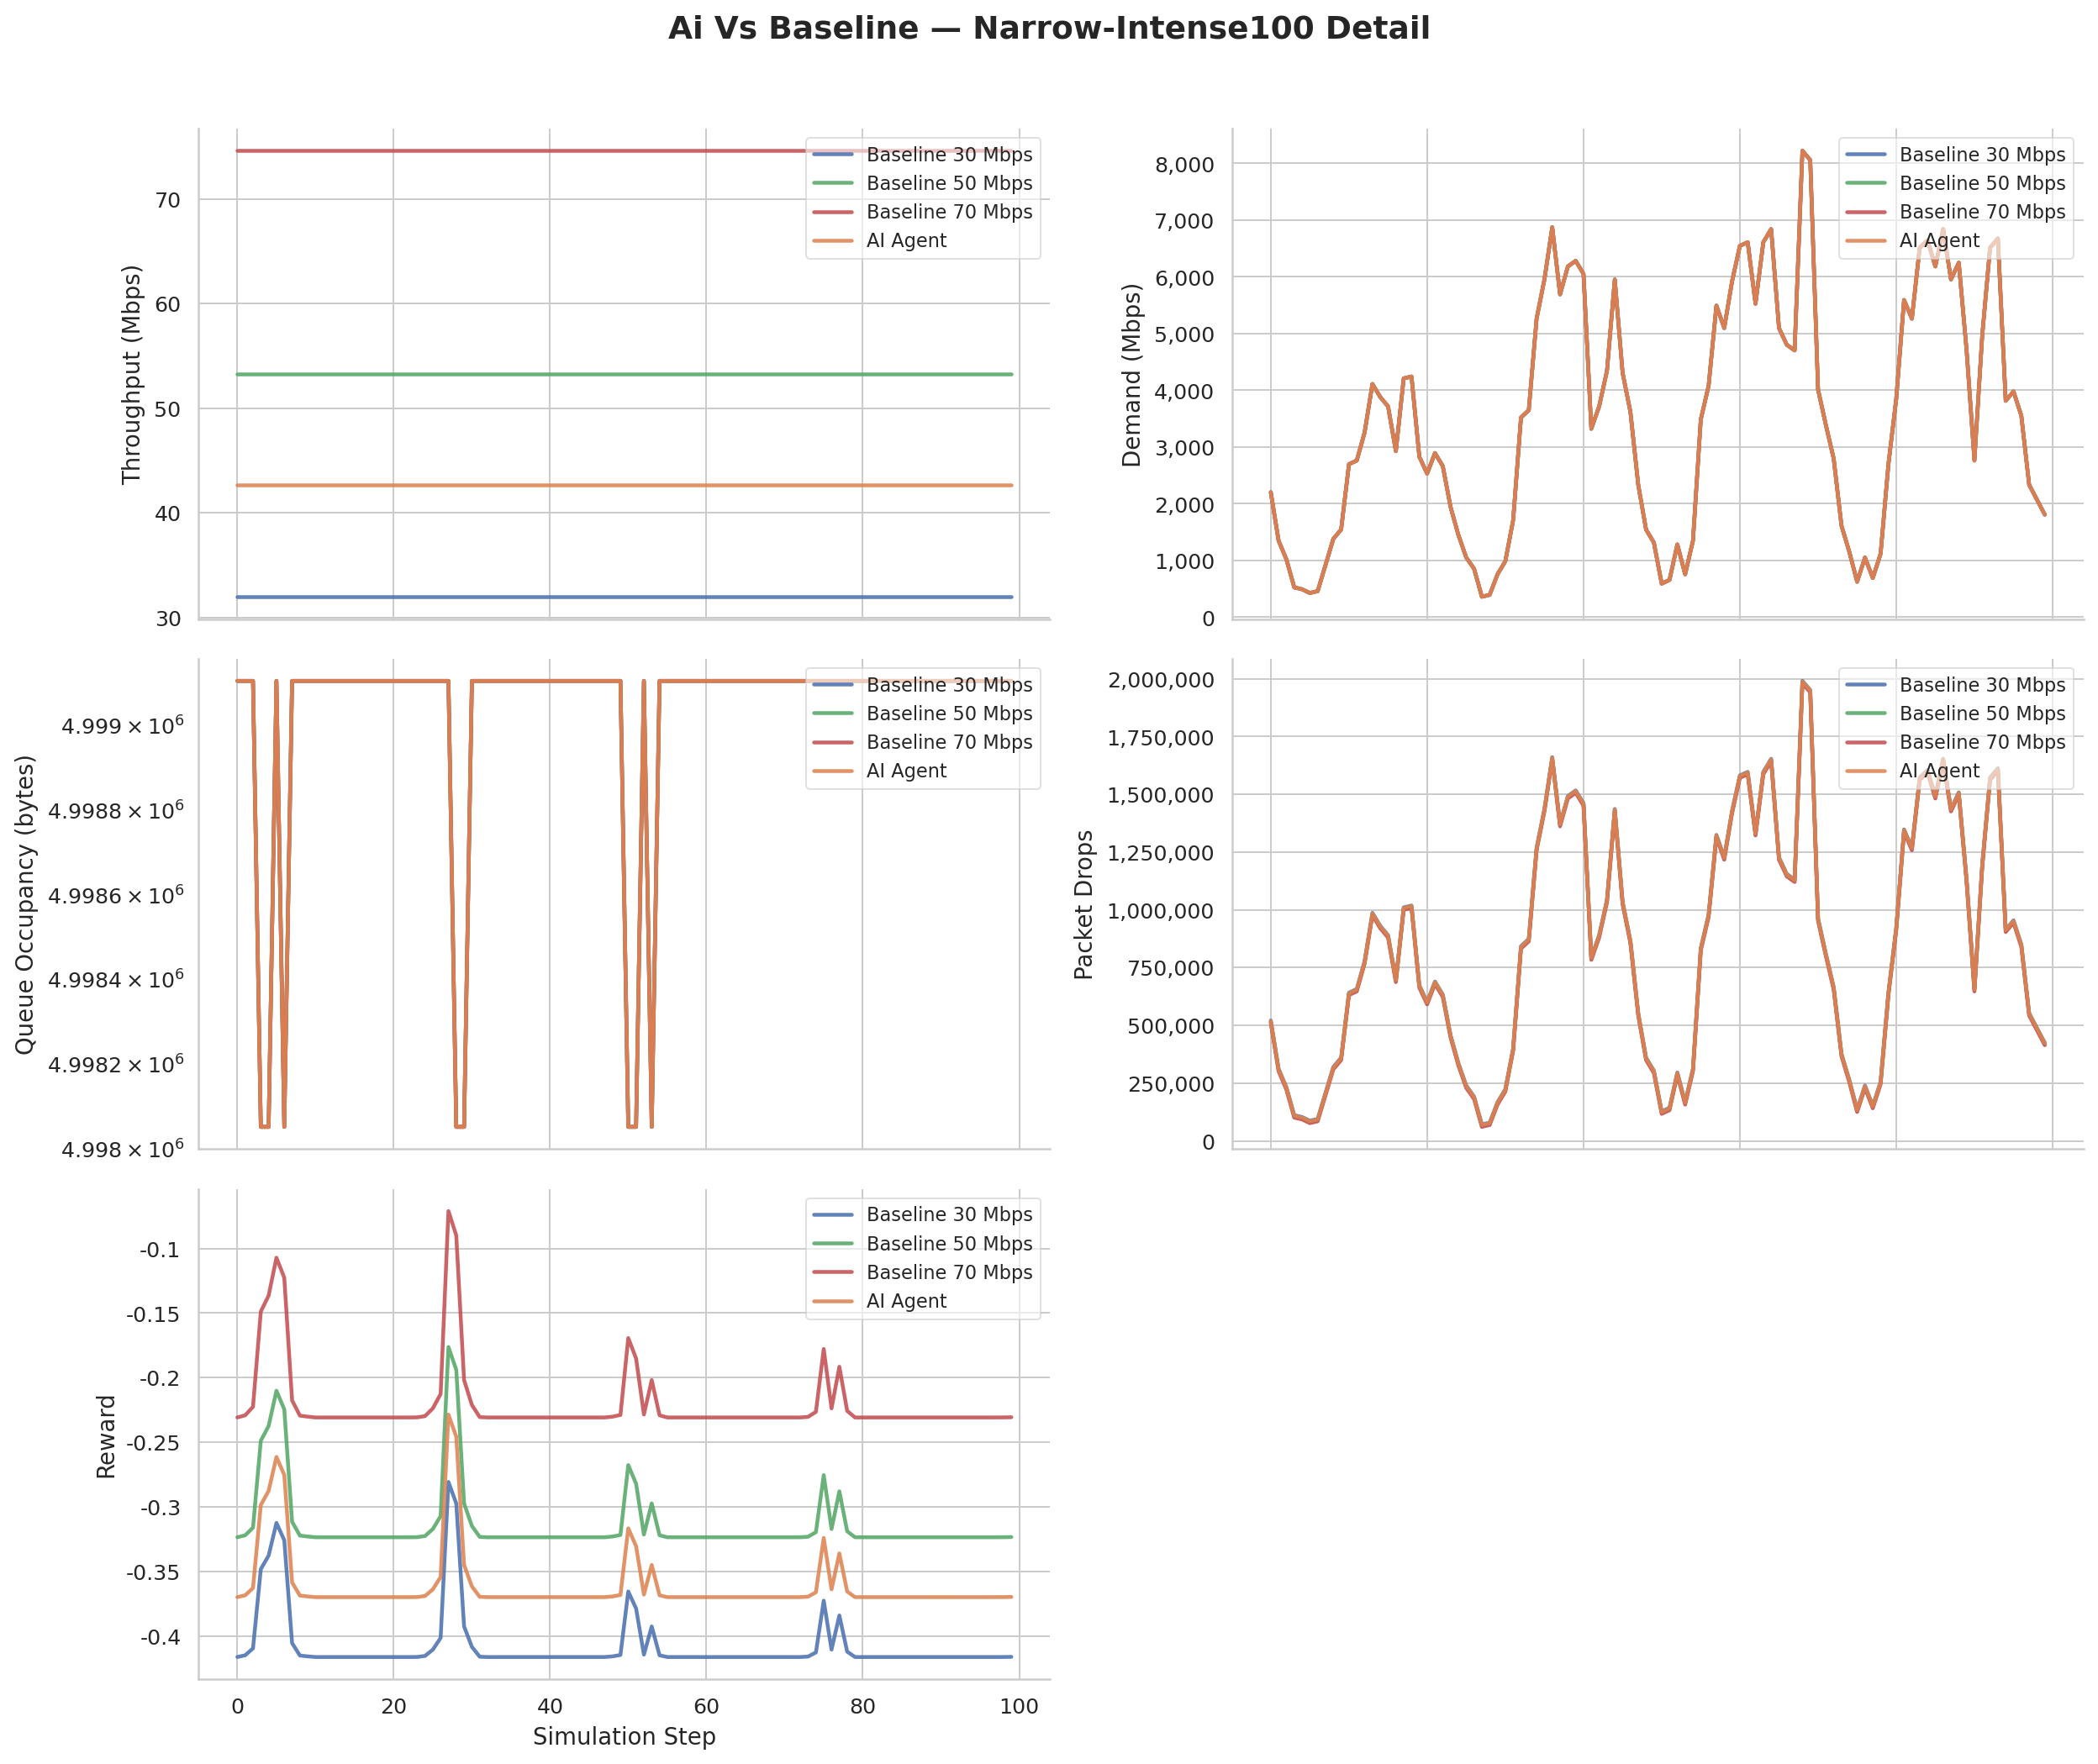Click Baseline 30 Mbps label in Demand legend
This screenshot has height=1764, width=2098.
point(1981,155)
